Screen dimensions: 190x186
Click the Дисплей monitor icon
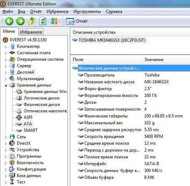point(12,72)
